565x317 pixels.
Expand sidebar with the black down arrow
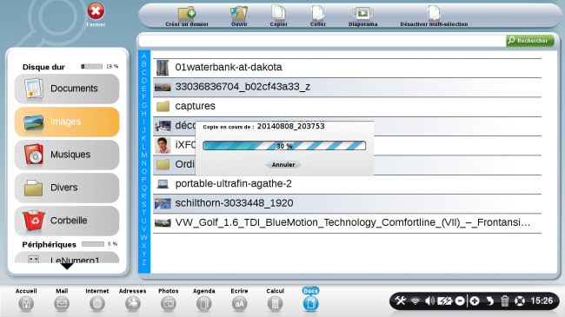pos(67,267)
